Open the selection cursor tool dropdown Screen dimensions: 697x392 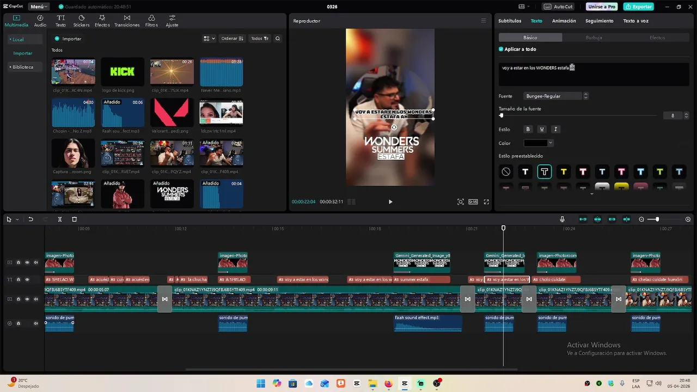coord(17,219)
